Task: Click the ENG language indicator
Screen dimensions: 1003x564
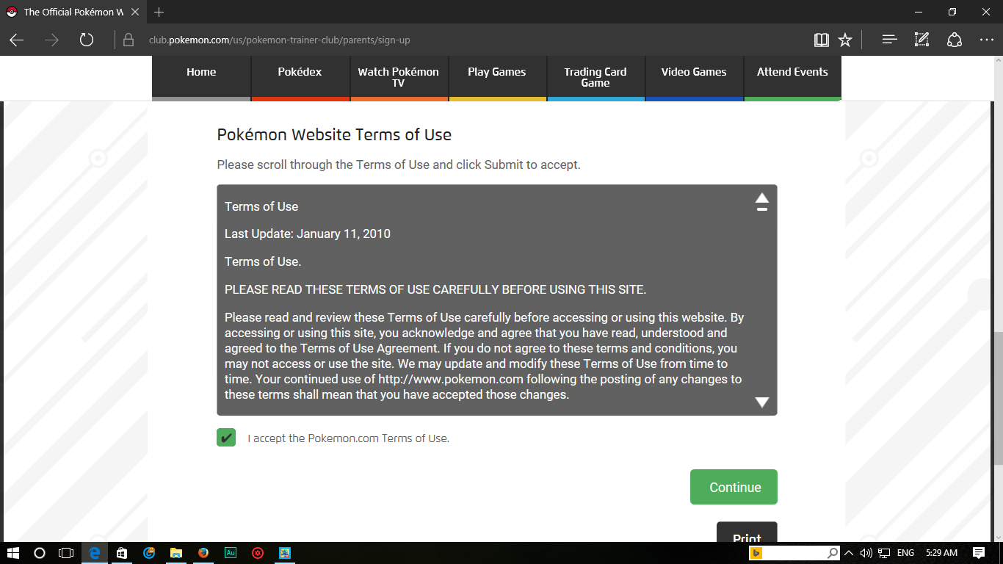Action: coord(905,553)
